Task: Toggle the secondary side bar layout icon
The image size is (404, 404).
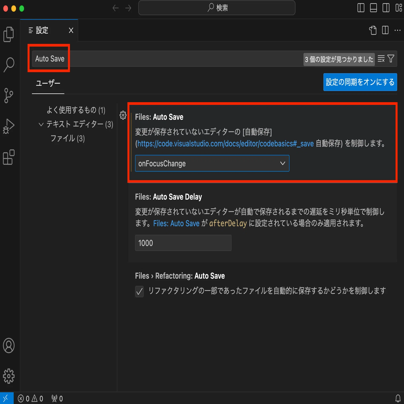Action: (386, 8)
